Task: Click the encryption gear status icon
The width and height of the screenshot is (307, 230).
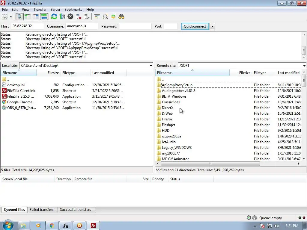Action: [249, 218]
